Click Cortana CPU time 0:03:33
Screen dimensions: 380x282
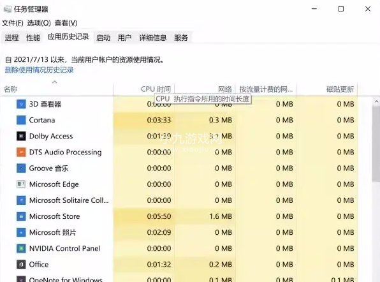[159, 120]
